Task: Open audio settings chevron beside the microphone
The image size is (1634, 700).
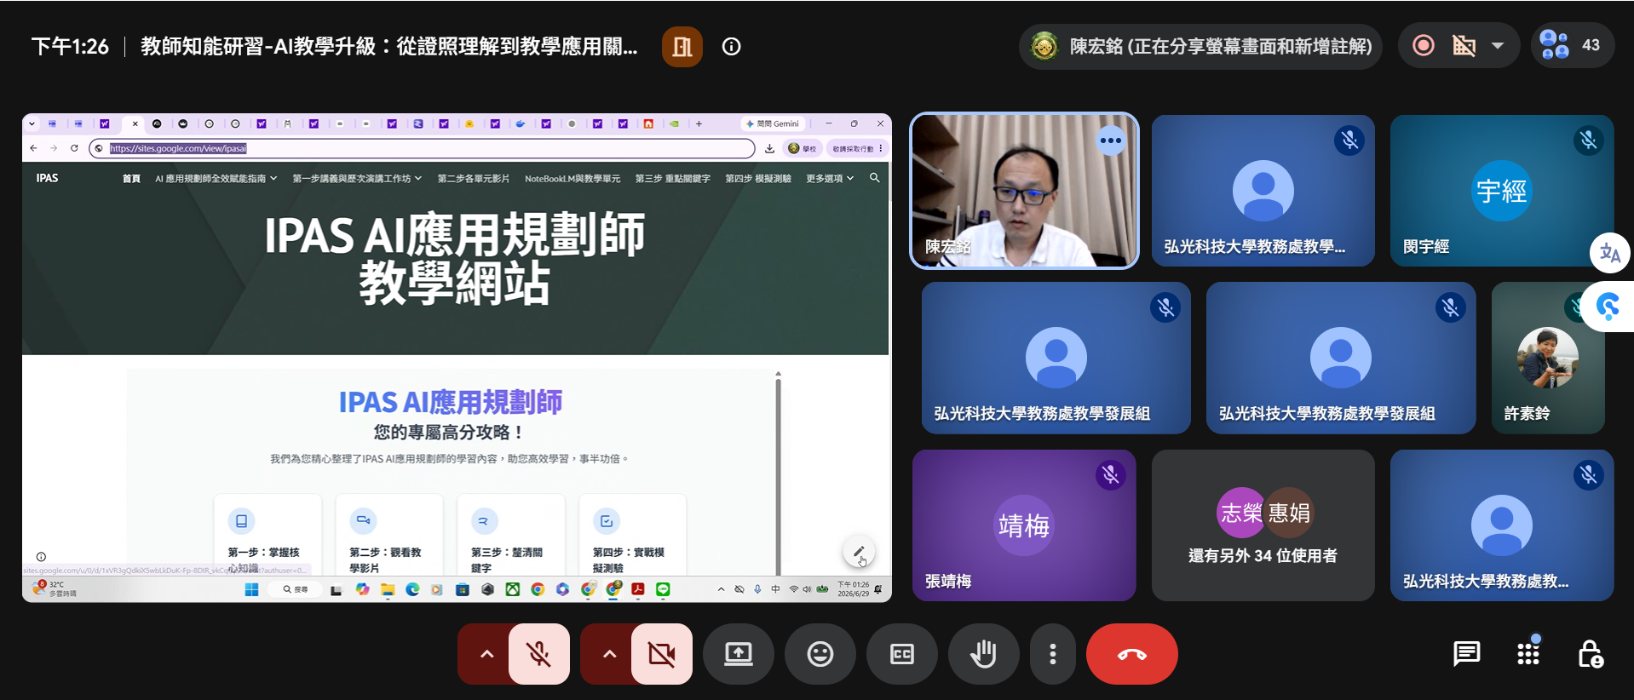Action: pyautogui.click(x=486, y=654)
